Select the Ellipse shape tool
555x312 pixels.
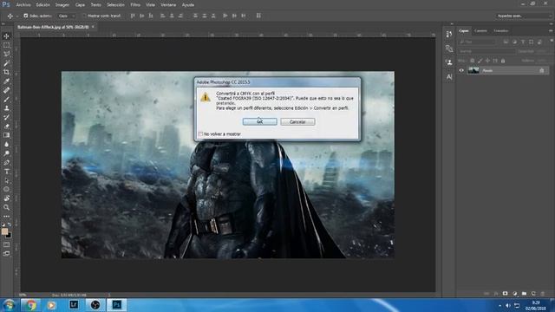pos(6,190)
